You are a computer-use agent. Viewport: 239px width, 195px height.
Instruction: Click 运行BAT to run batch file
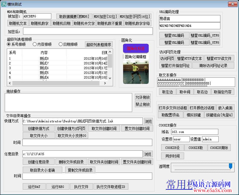[34, 186]
